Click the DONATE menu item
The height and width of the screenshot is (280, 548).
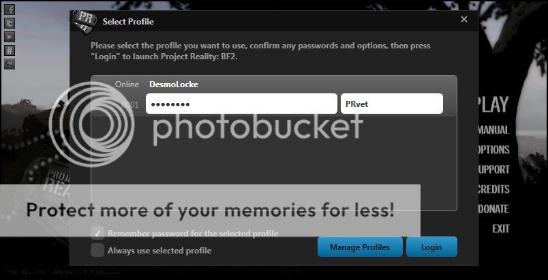pos(493,208)
